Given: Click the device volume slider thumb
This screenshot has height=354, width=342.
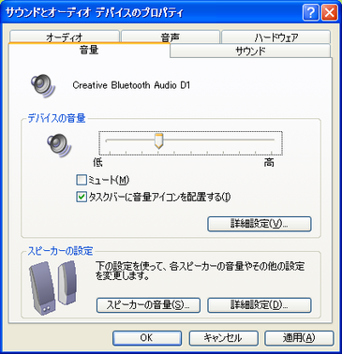Looking at the screenshot, I should 159,141.
